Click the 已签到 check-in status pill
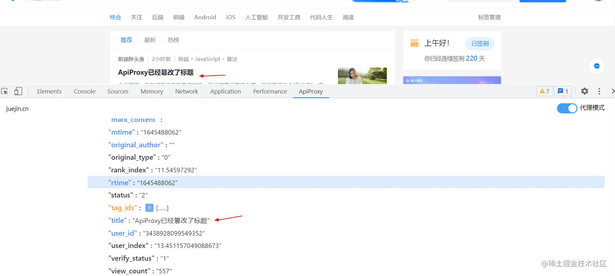 [x=479, y=43]
